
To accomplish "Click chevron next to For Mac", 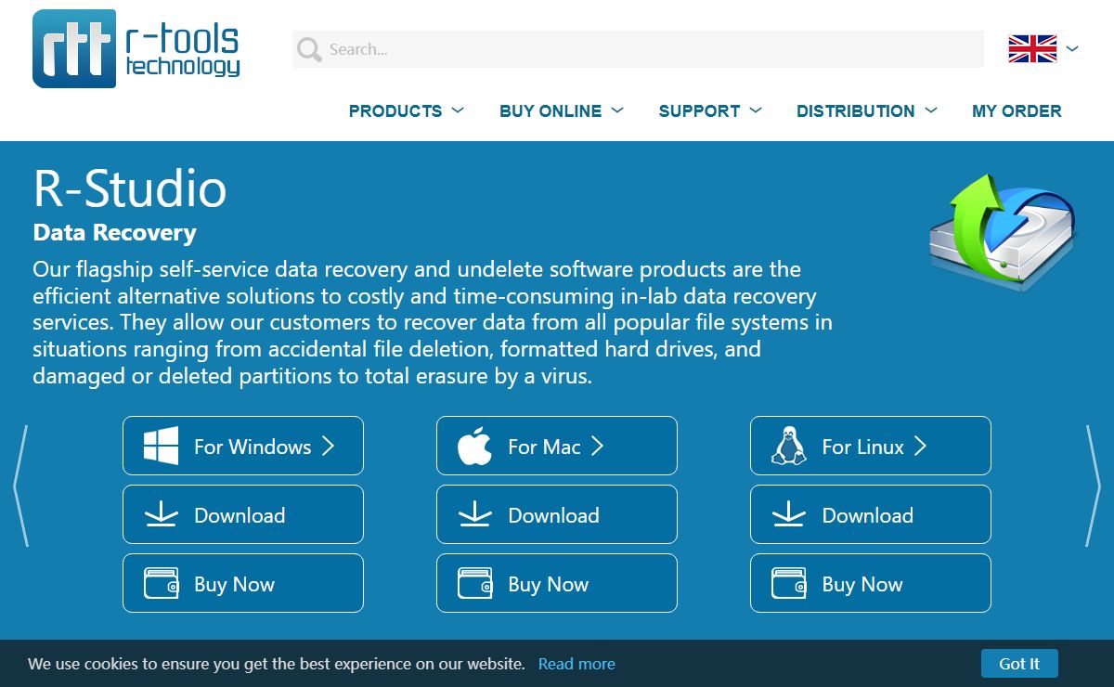I will coord(598,447).
